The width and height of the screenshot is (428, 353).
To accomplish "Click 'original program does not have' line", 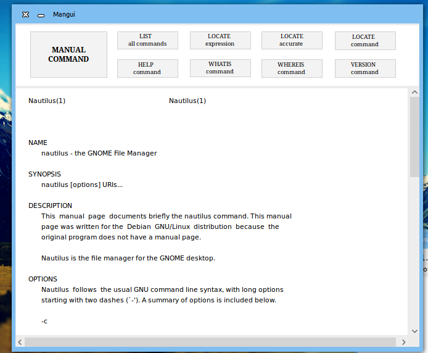I will pos(121,237).
